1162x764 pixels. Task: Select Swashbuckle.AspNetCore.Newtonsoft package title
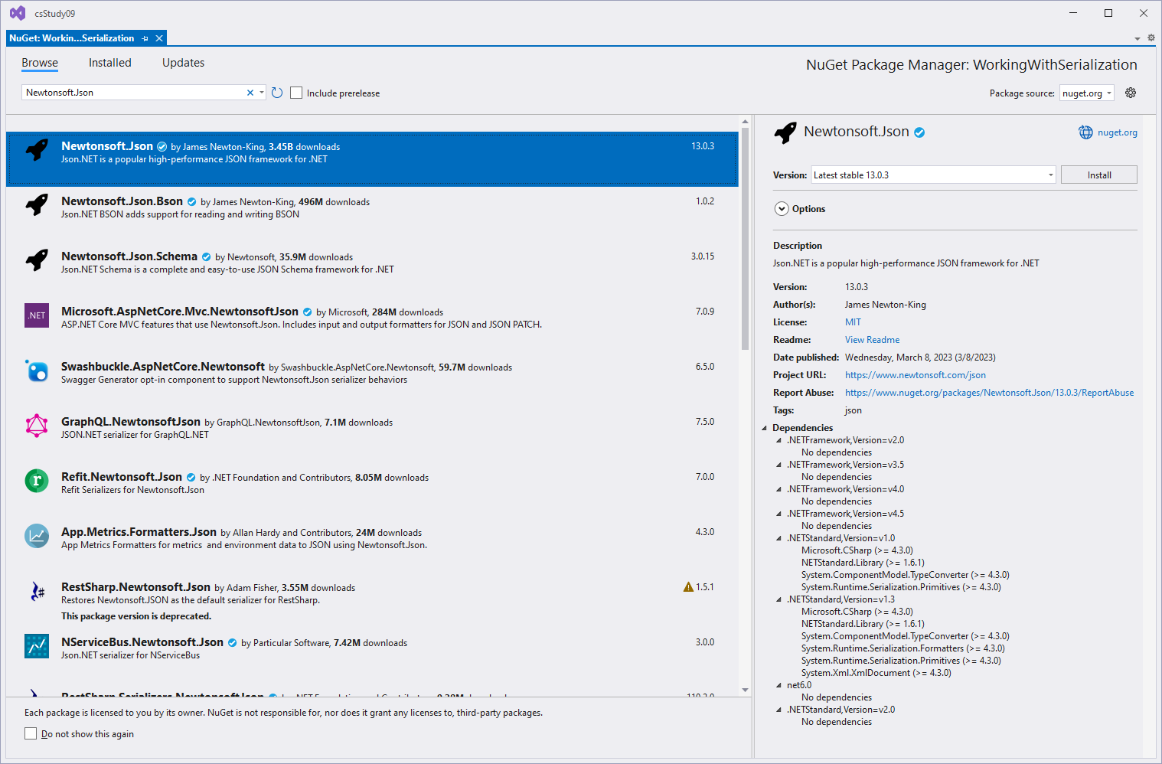[x=163, y=367]
